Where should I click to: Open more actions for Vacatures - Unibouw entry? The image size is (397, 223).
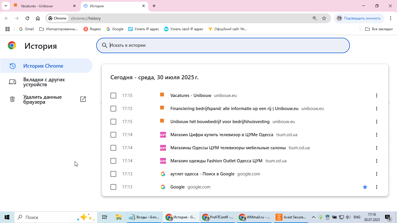tap(377, 96)
